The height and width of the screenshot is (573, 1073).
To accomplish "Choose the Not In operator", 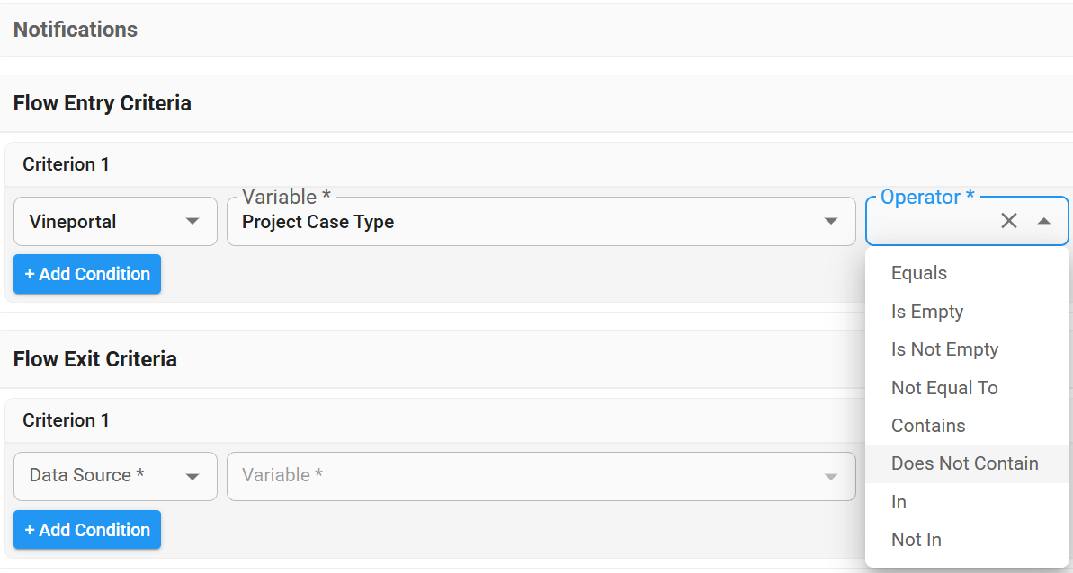I will (917, 540).
